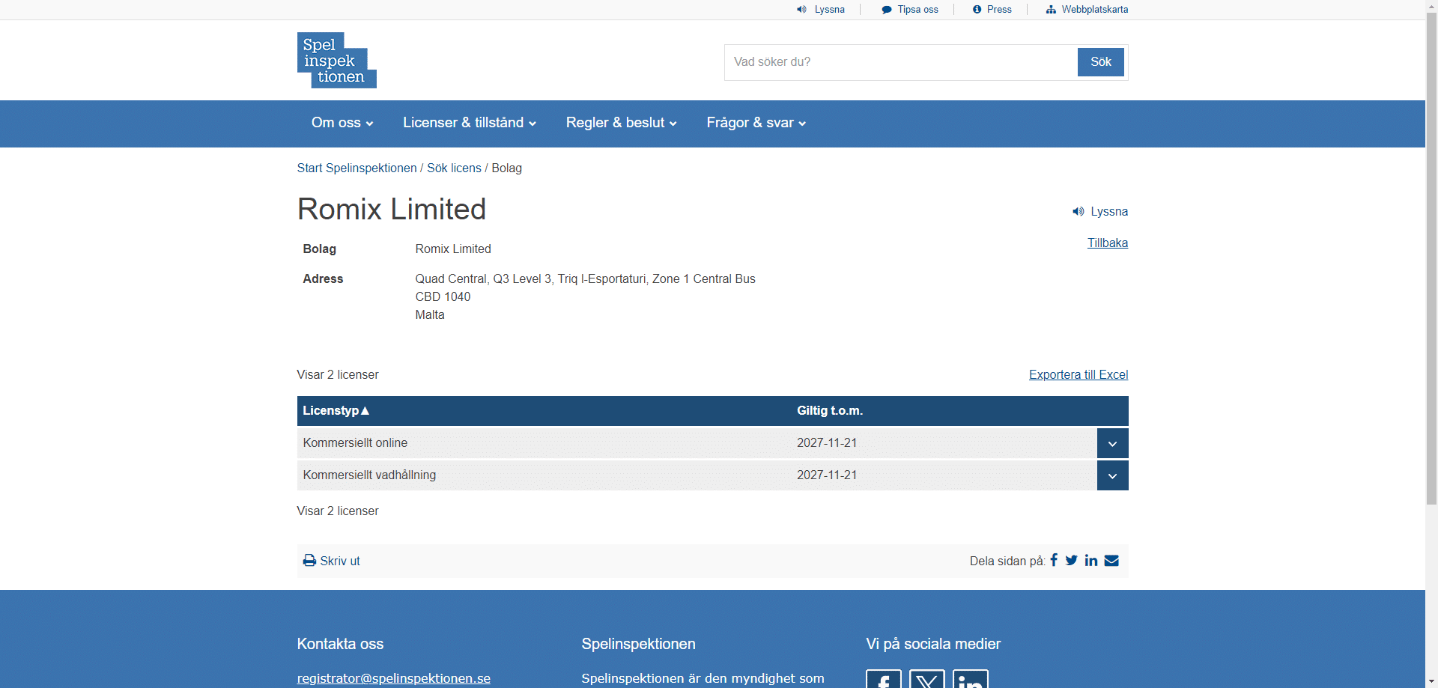Sort table by Licenstyp arrow
Screen dimensions: 1438x688
(x=365, y=411)
